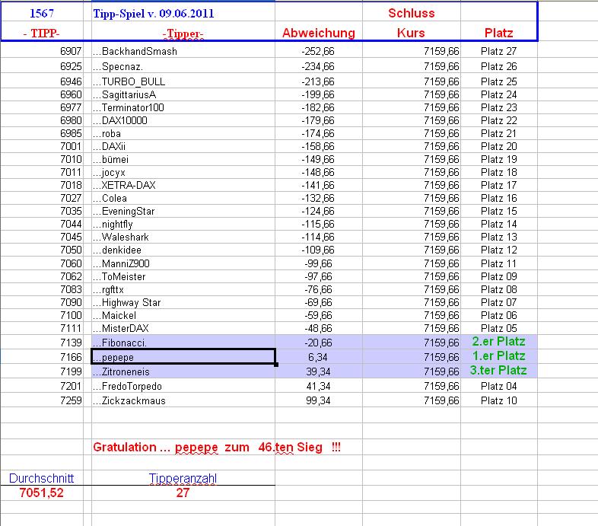This screenshot has width=598, height=526.
Task: Select the TURBO_BULL name cell
Action: (x=183, y=81)
